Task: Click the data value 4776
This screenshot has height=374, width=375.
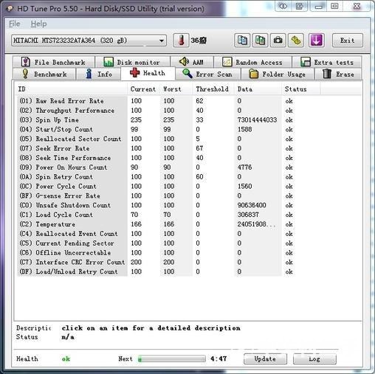Action: (244, 167)
